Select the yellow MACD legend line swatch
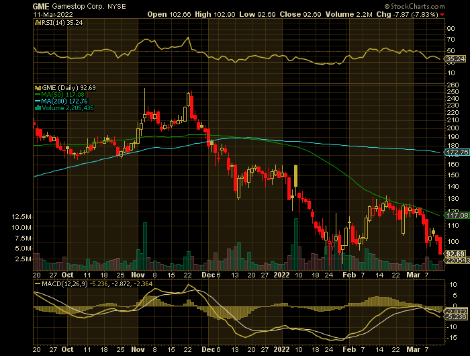Image resolution: width=470 pixels, height=356 pixels. [38, 283]
